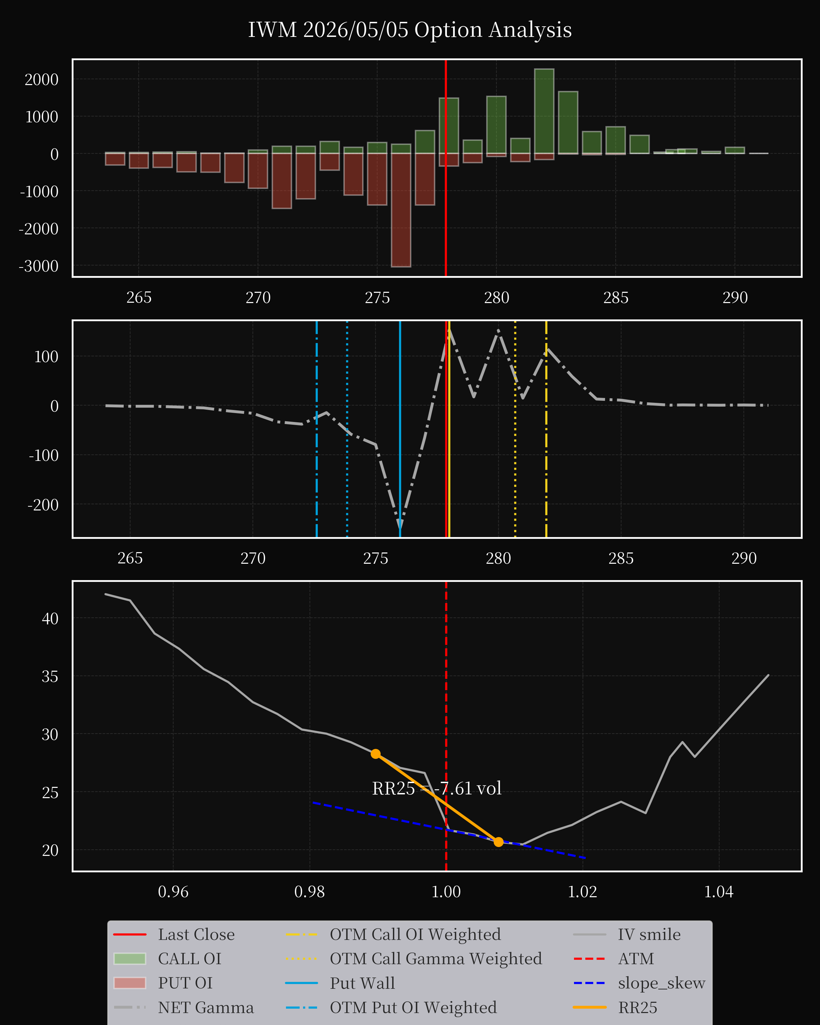This screenshot has width=820, height=1025.
Task: Click the yellow dotted vertical line in gamma chart
Action: coord(515,429)
